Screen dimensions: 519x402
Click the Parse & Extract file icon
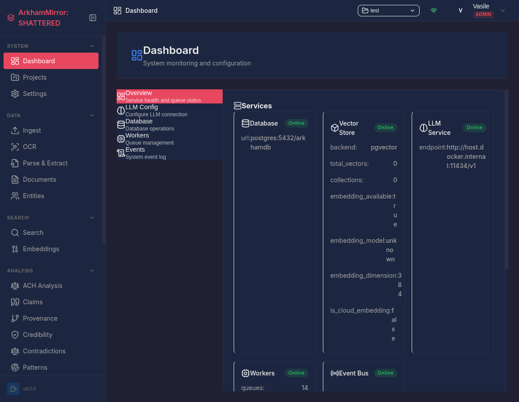(15, 163)
